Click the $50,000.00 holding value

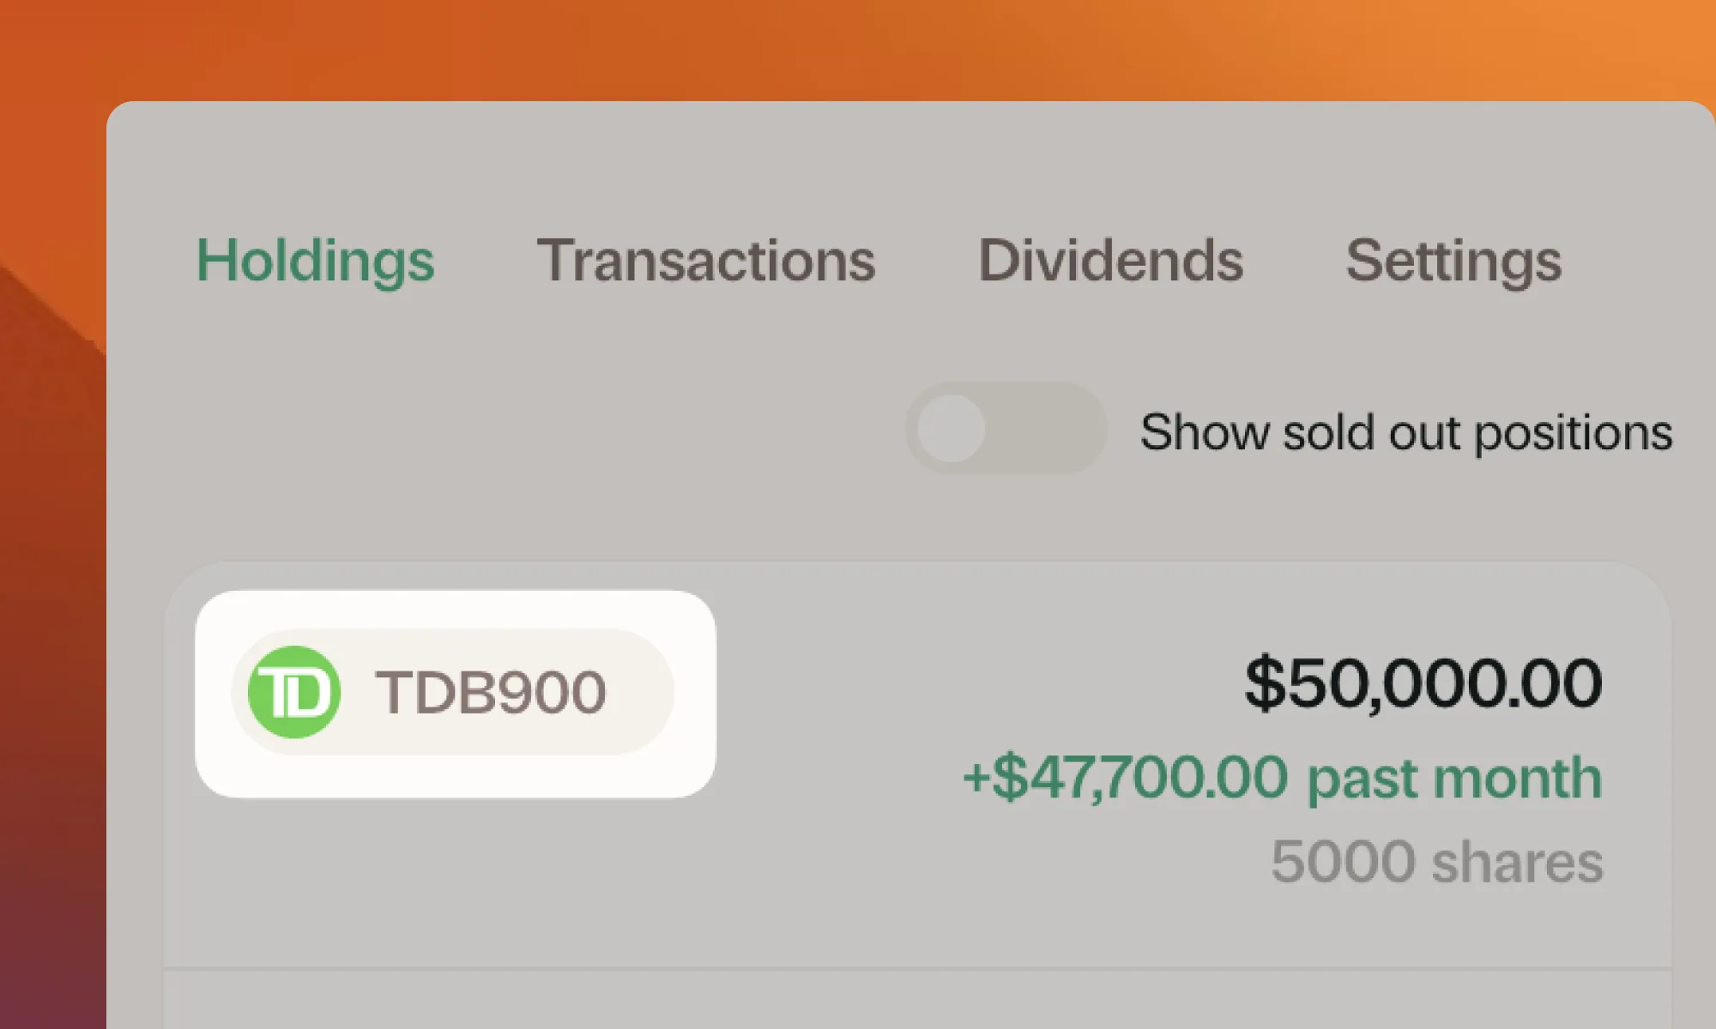click(1423, 683)
